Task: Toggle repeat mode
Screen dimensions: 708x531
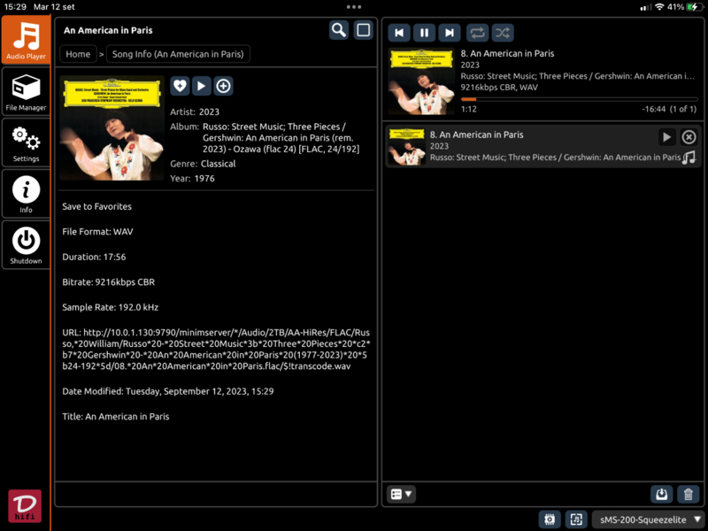Action: tap(478, 33)
